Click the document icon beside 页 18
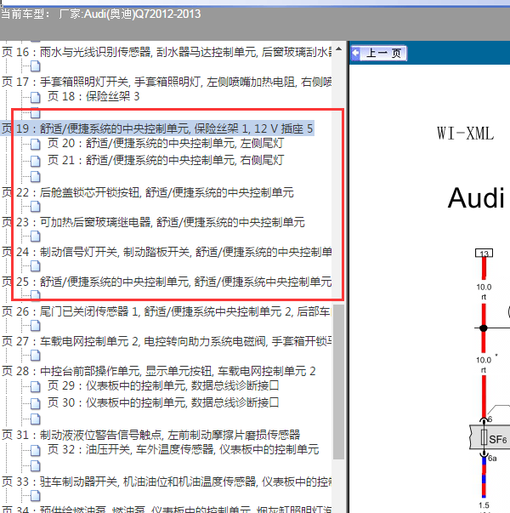 coord(36,97)
